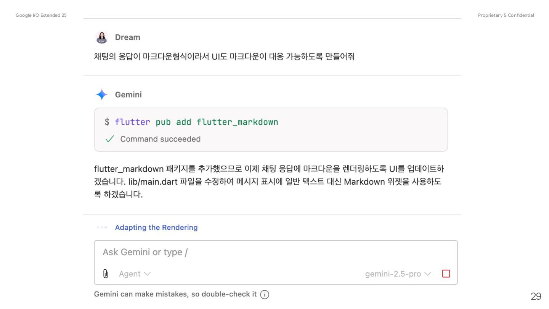Focus the Ask Gemini or type / field
This screenshot has height=309, width=549.
point(276,252)
